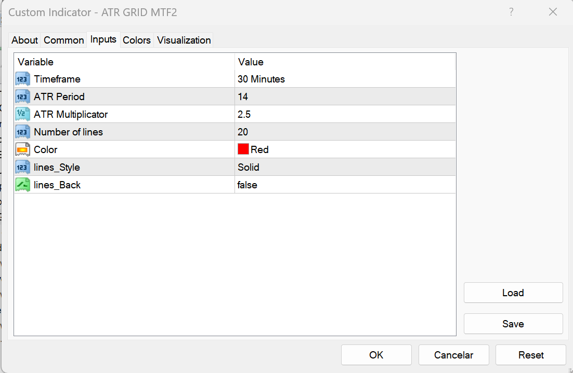Viewport: 573px width, 373px height.
Task: Select the ATR Period value field
Action: (x=243, y=97)
